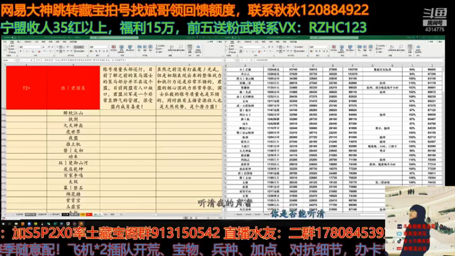The image size is (455, 256).
Task: Click zoom slider in left Excel status bar
Action: pyautogui.click(x=208, y=218)
